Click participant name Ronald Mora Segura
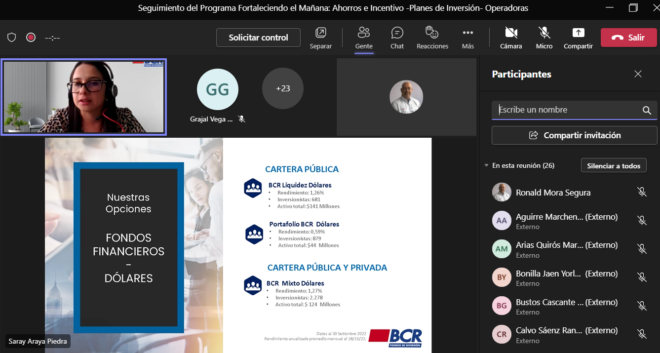The width and height of the screenshot is (660, 353). [553, 193]
